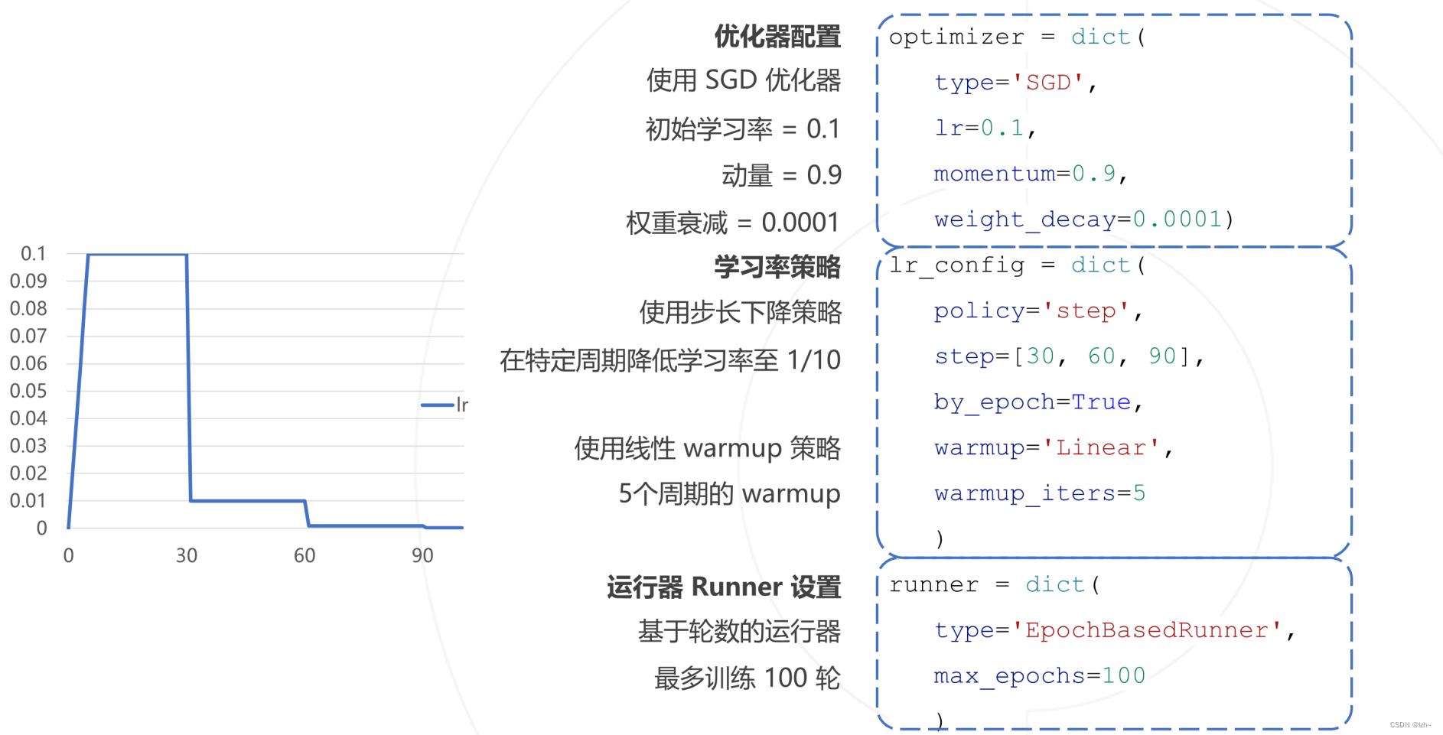Screen dimensions: 1443x735
Task: Click the text '基于轮数的运行器'
Action: [739, 632]
